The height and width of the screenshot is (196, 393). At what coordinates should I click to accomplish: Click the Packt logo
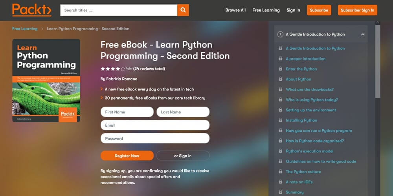(31, 10)
